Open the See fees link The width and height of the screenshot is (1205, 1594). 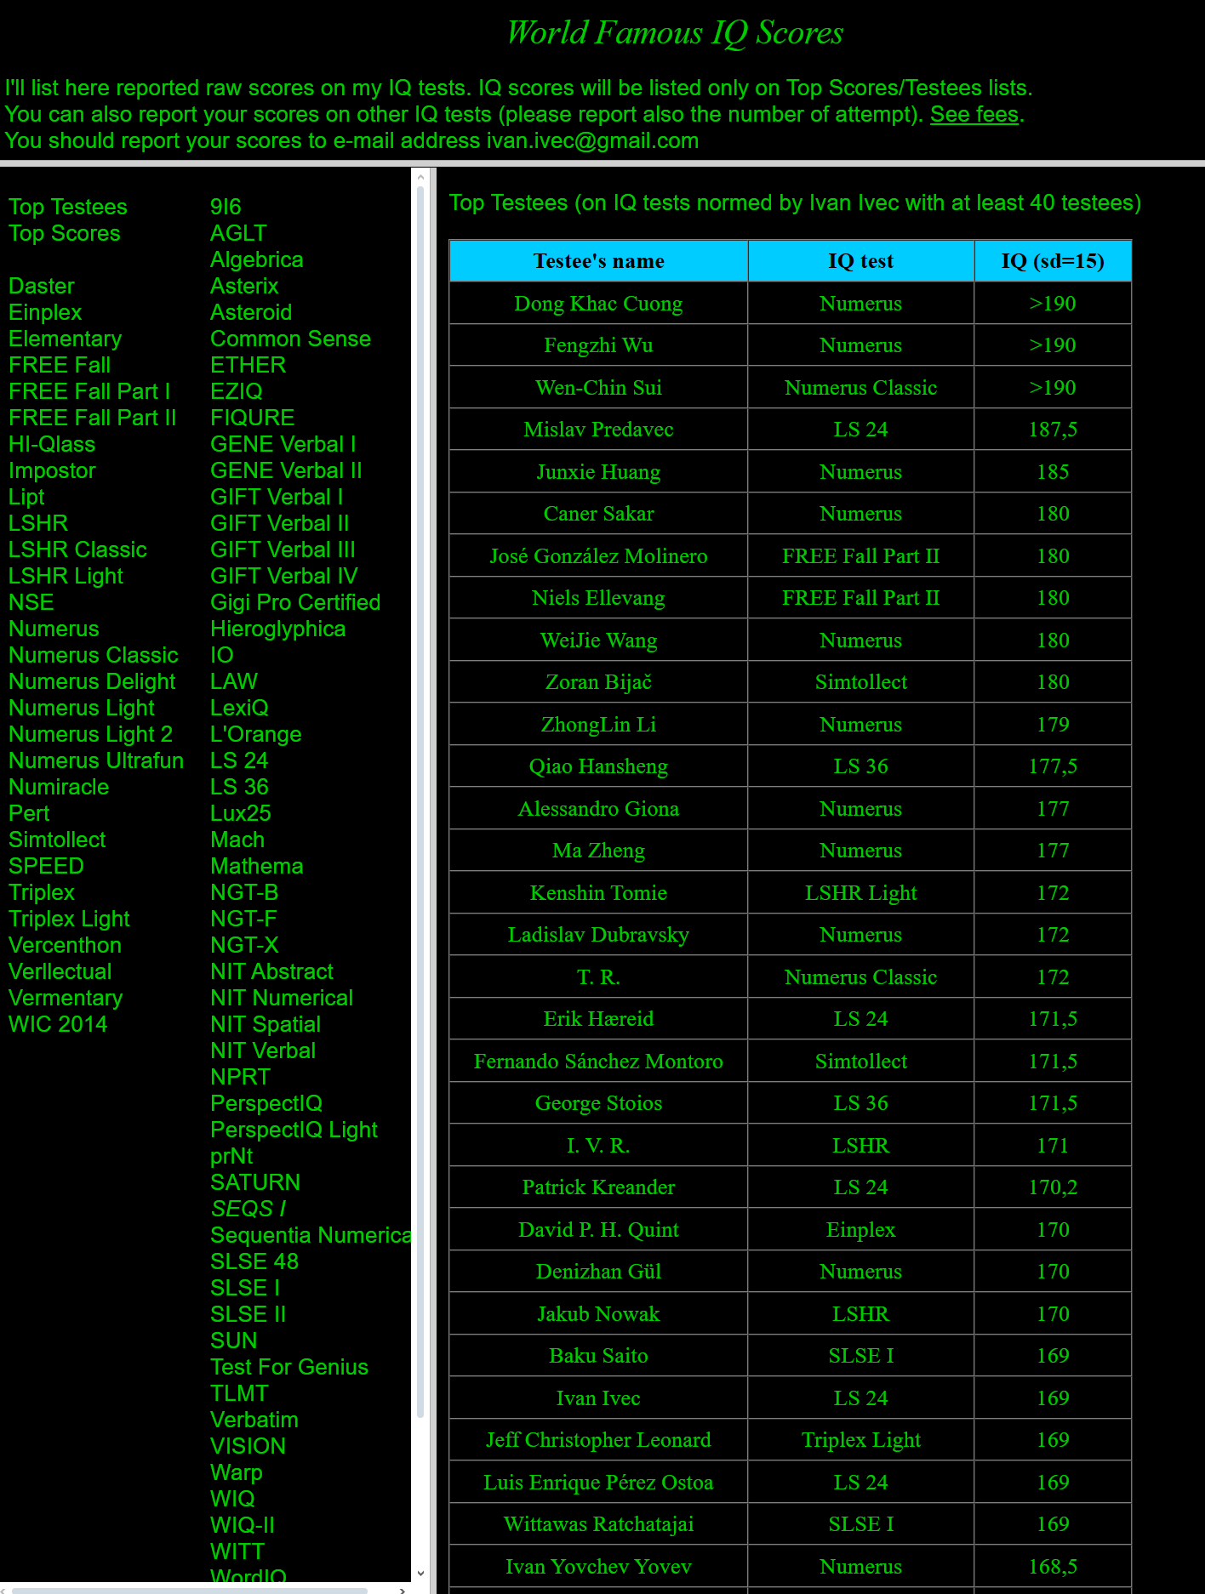pos(974,114)
